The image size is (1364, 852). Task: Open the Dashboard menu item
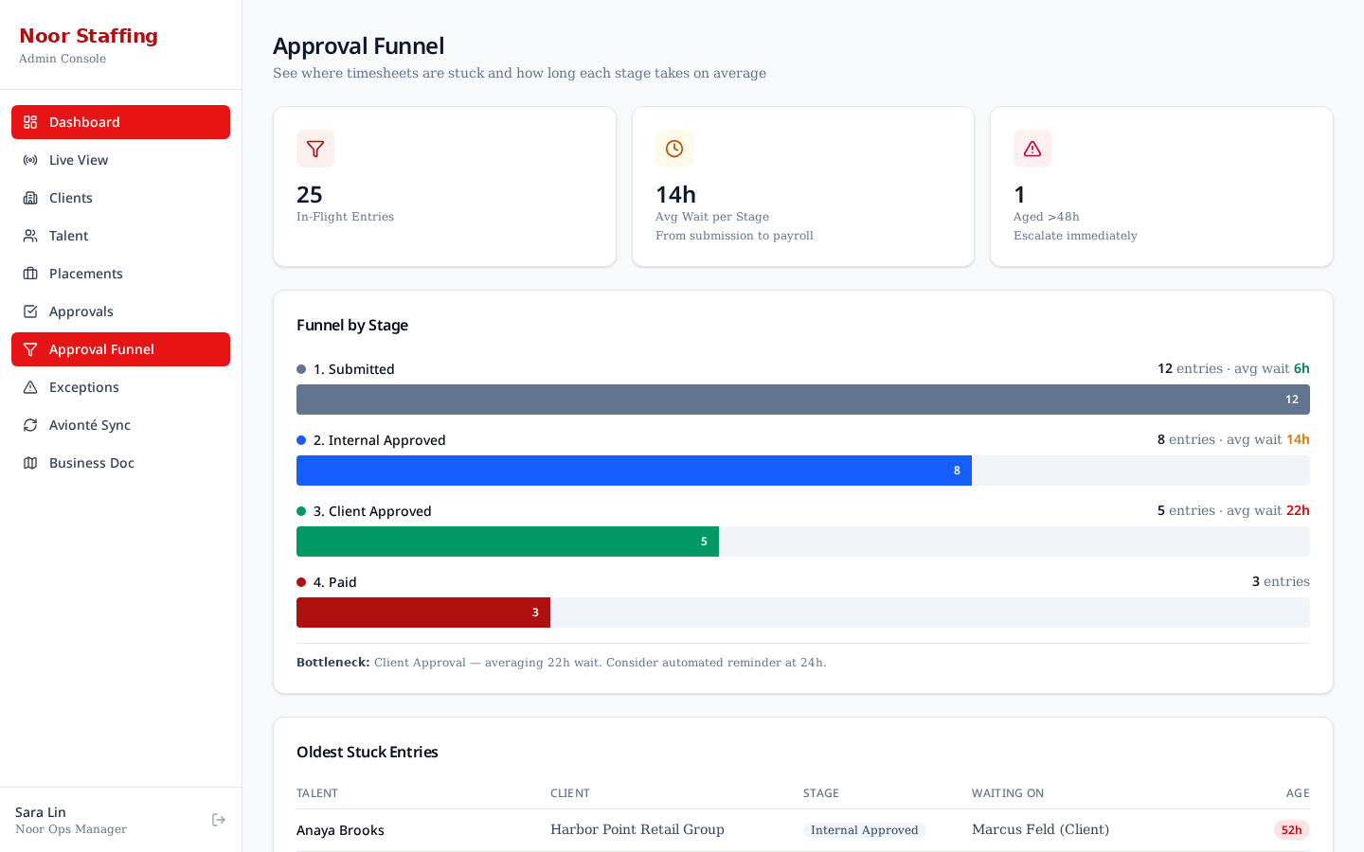[x=120, y=122]
